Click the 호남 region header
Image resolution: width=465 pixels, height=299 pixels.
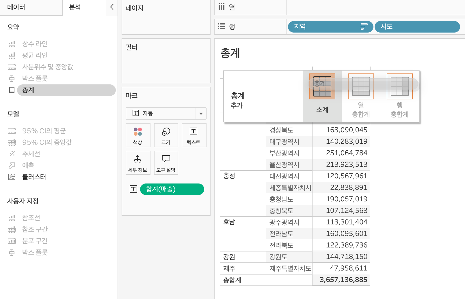[229, 222]
